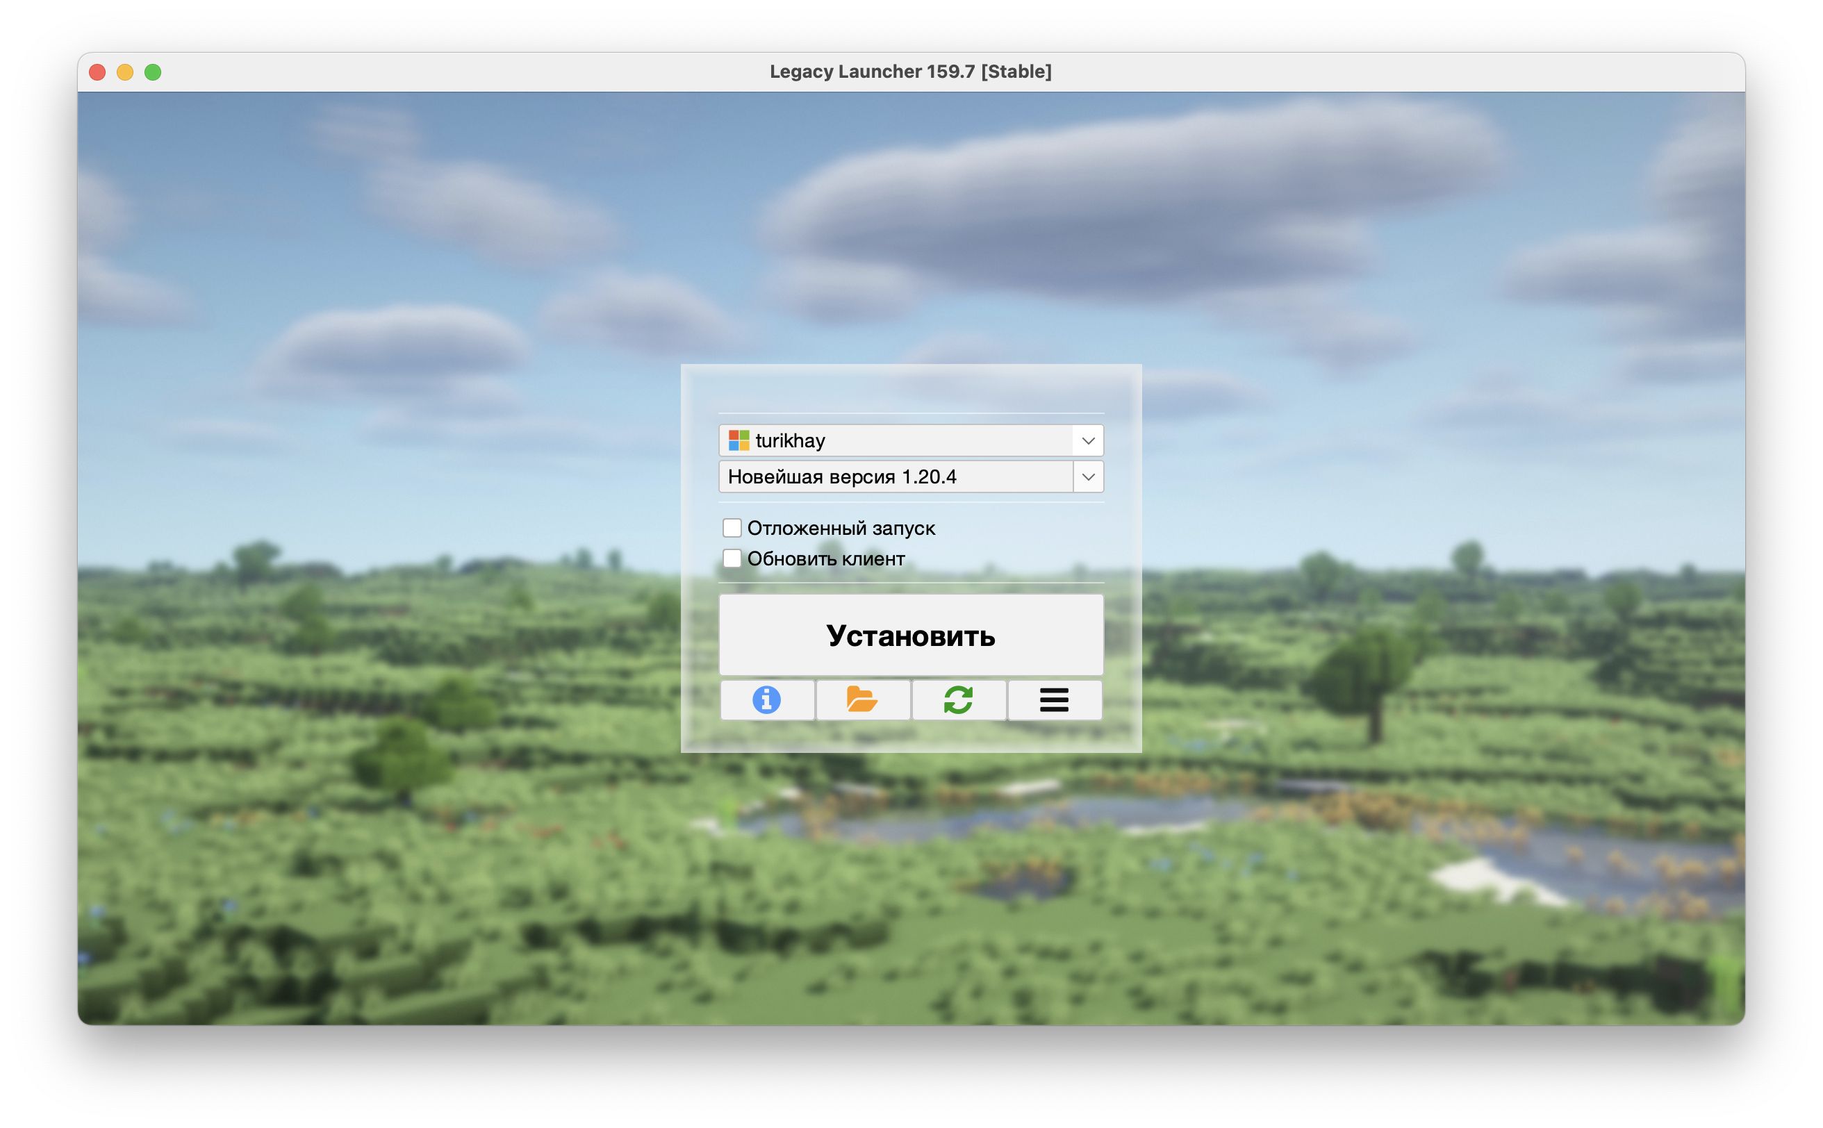
Task: Minimize the Legacy Launcher window
Action: coord(124,72)
